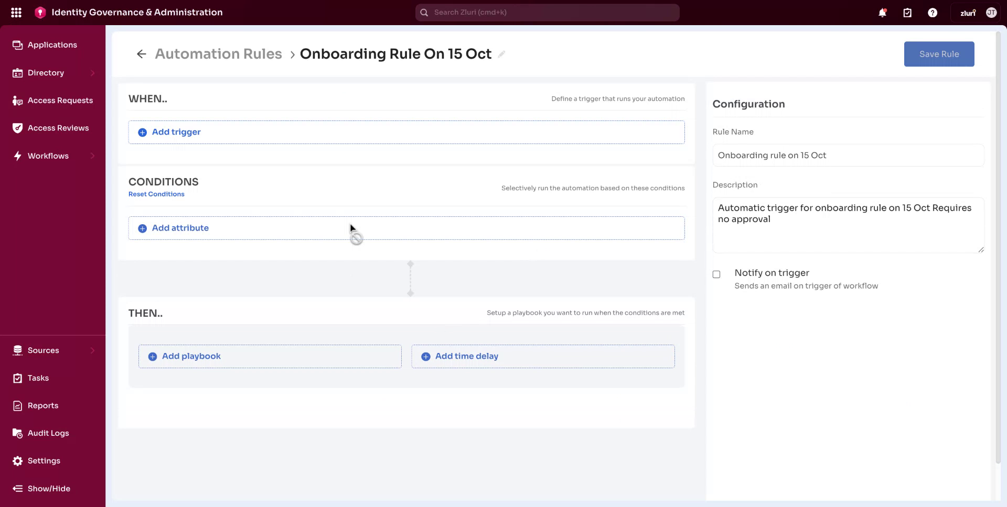The image size is (1007, 507).
Task: Click Add trigger under WHEN section
Action: [x=176, y=132]
